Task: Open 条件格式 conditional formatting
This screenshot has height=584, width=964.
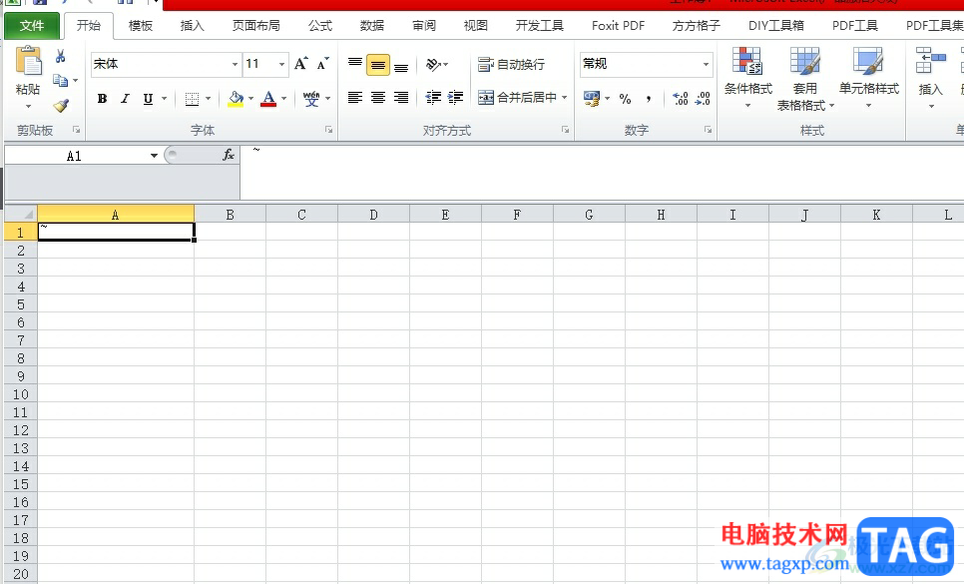Action: click(748, 78)
